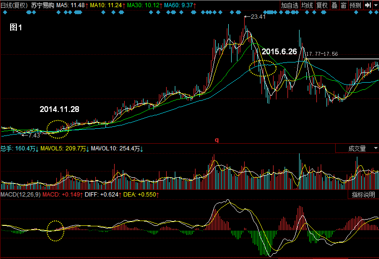Click the 23.41 peak price marker
379x259 pixels.
click(258, 17)
